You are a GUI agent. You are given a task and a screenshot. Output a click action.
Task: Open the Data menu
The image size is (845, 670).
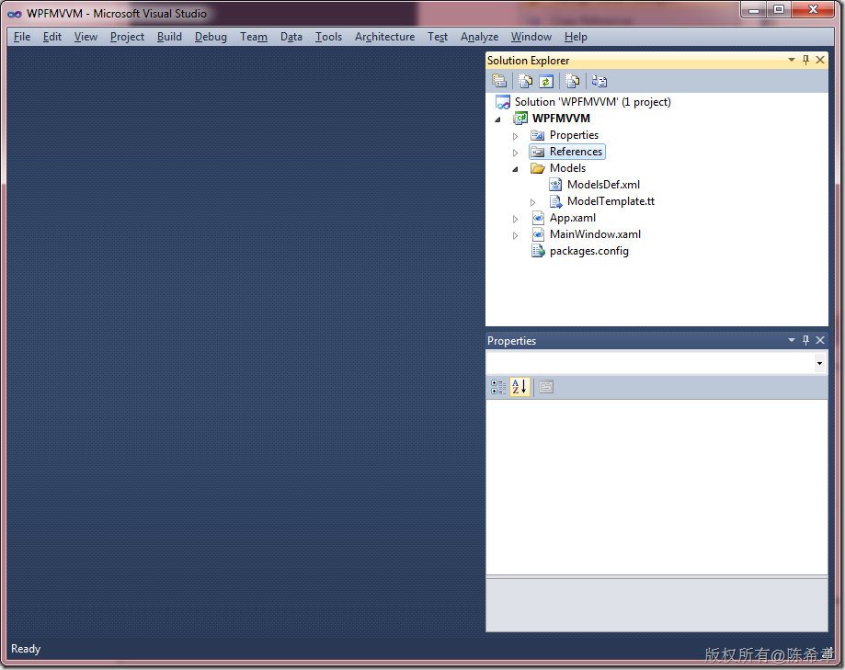pos(291,37)
